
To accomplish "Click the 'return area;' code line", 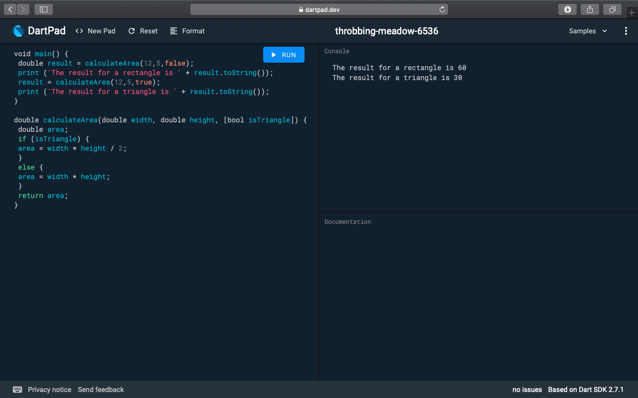I will [x=43, y=196].
